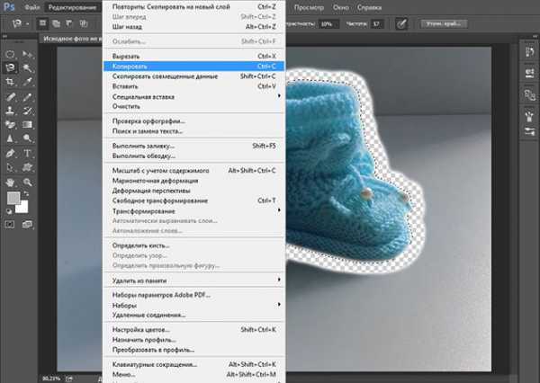Select the Crop tool
The width and height of the screenshot is (540, 383).
pyautogui.click(x=10, y=82)
